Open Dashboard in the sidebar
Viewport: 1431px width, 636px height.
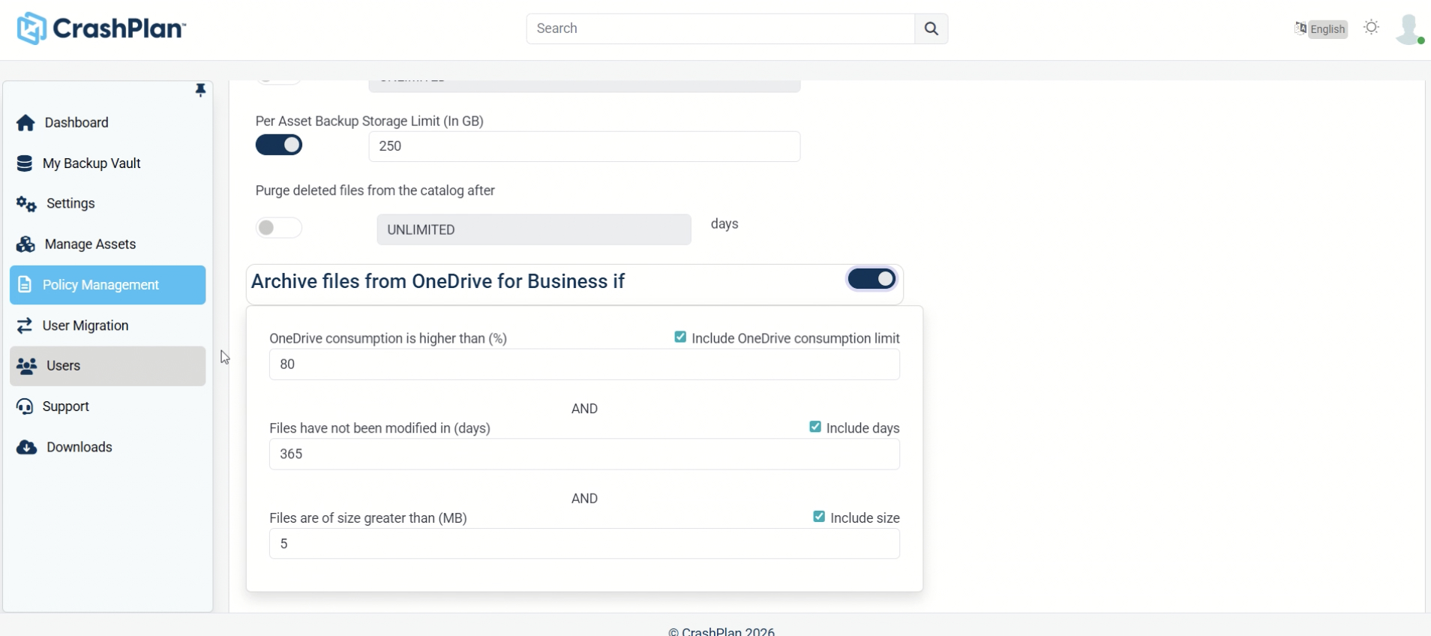[108, 123]
